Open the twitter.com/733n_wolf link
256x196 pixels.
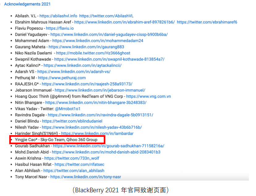pos(72,158)
